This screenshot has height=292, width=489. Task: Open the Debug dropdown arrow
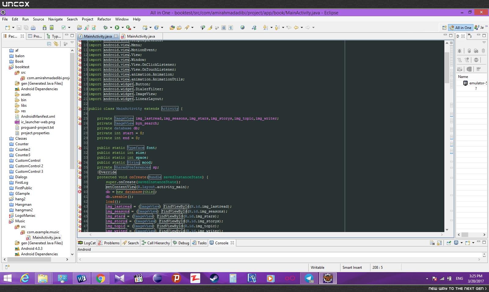[111, 28]
